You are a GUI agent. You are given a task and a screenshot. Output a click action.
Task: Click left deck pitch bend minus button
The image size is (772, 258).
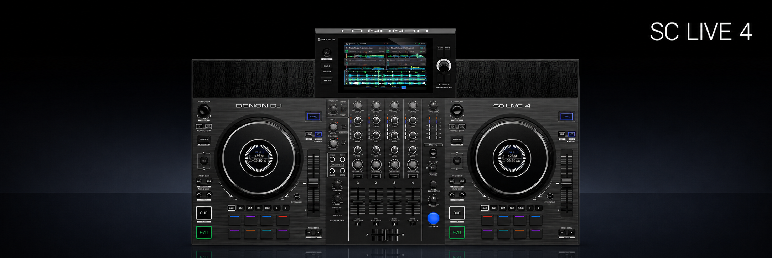(309, 233)
